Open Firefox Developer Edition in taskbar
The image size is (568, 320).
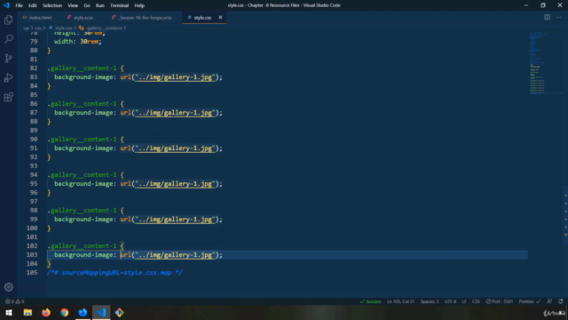click(x=83, y=312)
